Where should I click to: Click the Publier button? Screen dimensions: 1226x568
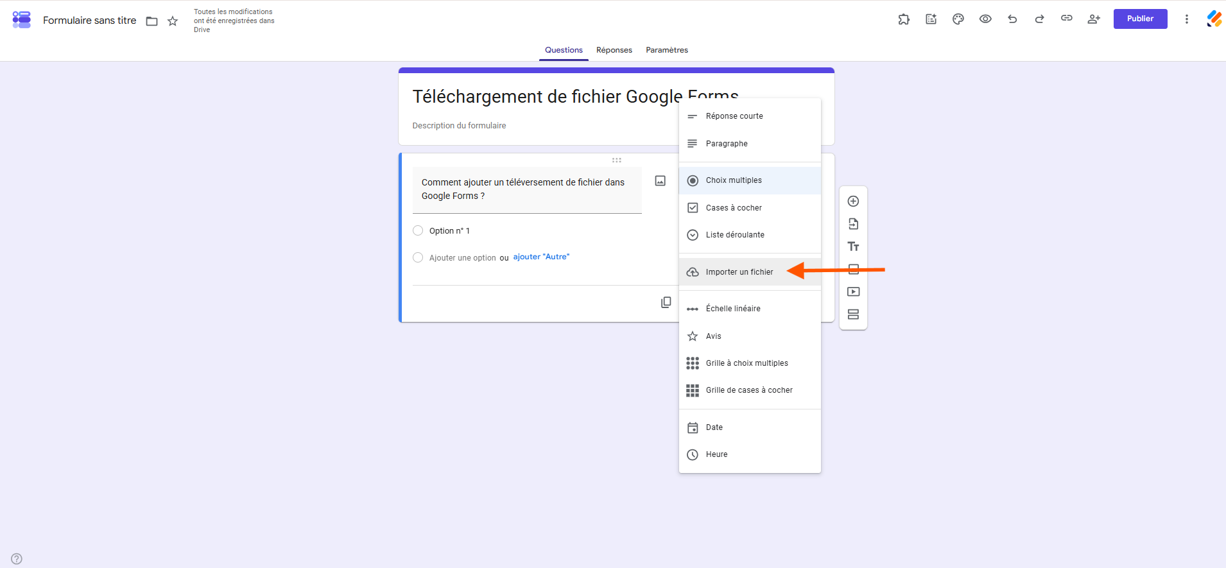point(1140,19)
